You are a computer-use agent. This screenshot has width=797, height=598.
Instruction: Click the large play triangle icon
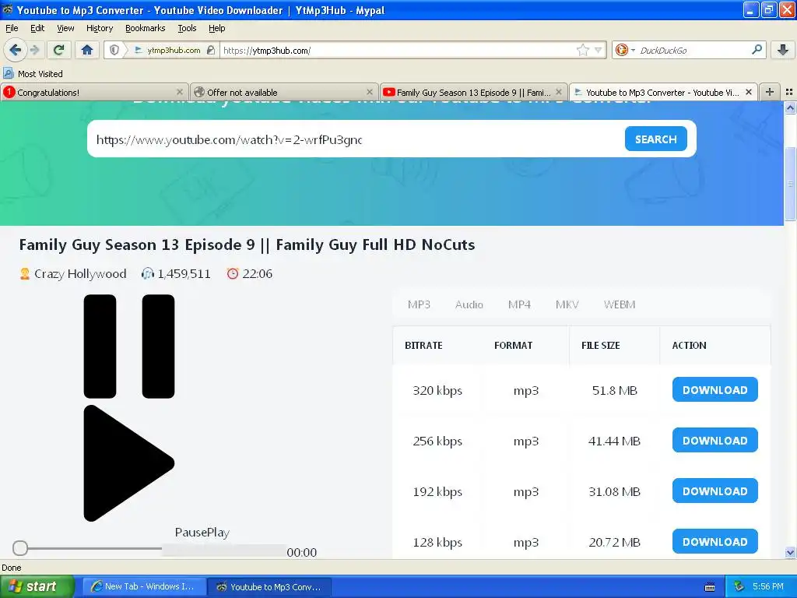pyautogui.click(x=129, y=463)
